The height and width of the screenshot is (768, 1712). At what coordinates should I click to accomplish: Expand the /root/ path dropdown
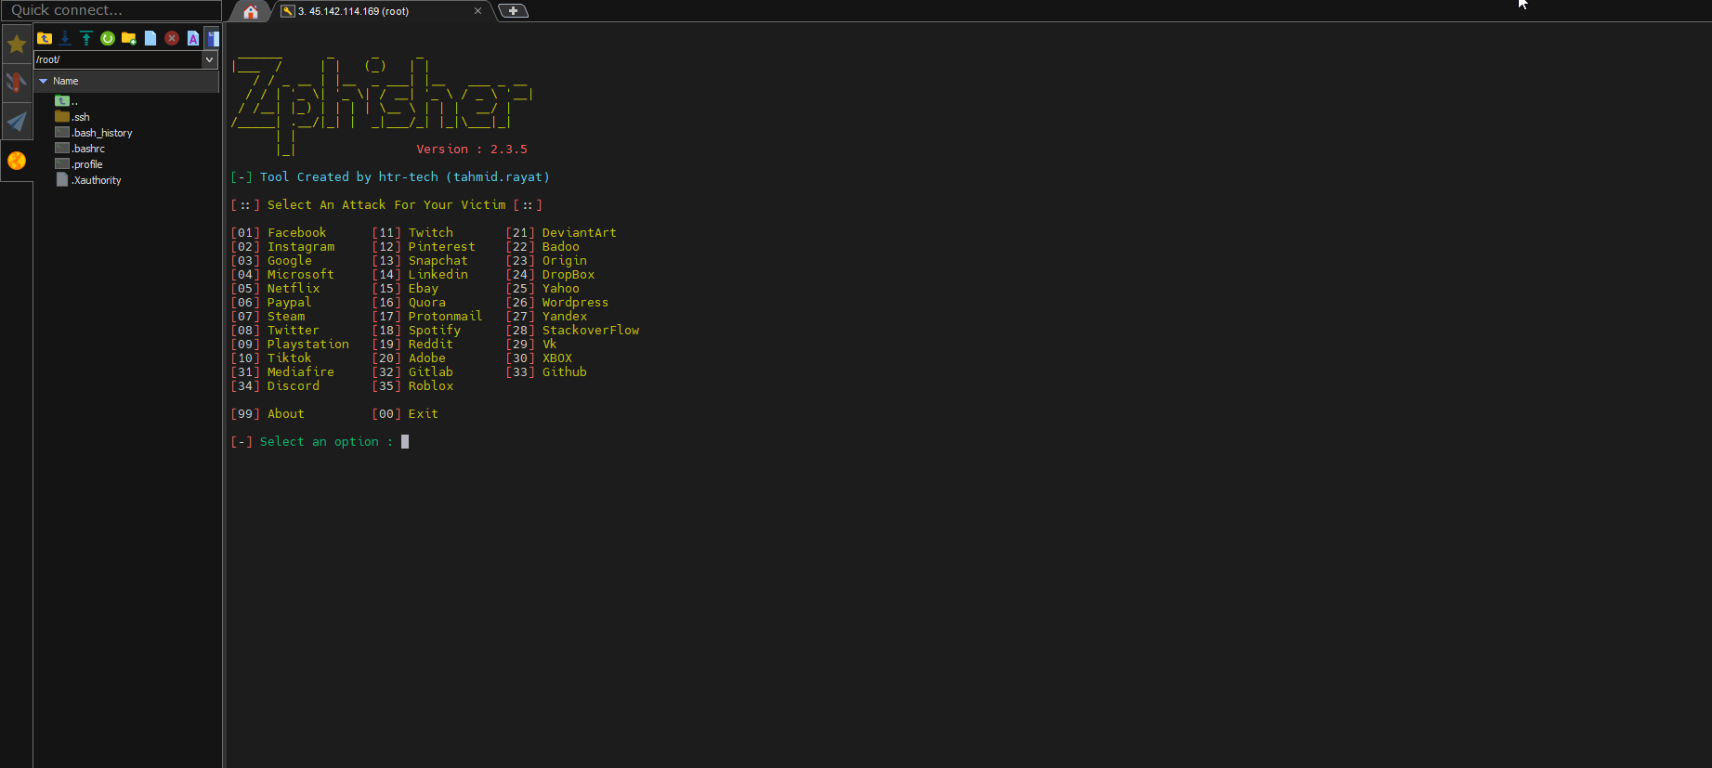[209, 59]
